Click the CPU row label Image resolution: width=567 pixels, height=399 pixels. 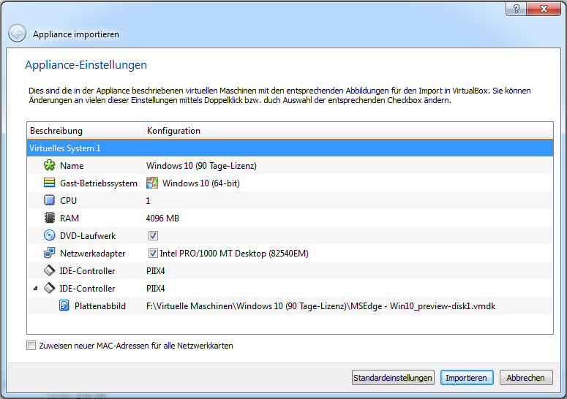[x=68, y=201]
